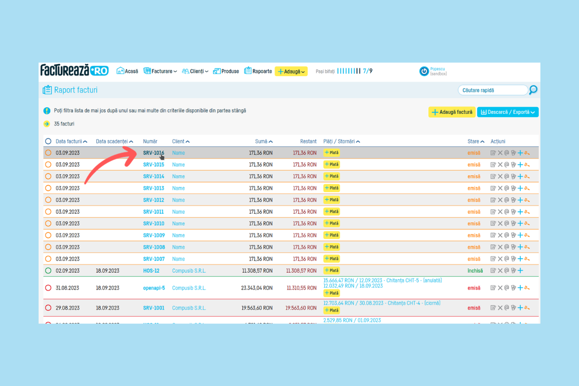Open the Rapoarte menu item
This screenshot has height=386, width=579.
point(258,71)
